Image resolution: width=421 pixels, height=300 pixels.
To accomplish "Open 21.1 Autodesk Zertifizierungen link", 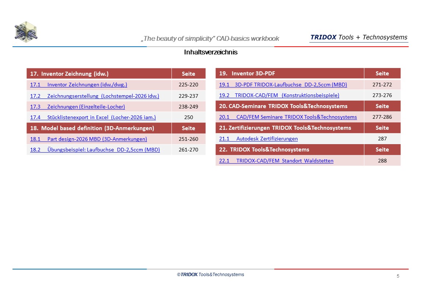I will 258,139.
